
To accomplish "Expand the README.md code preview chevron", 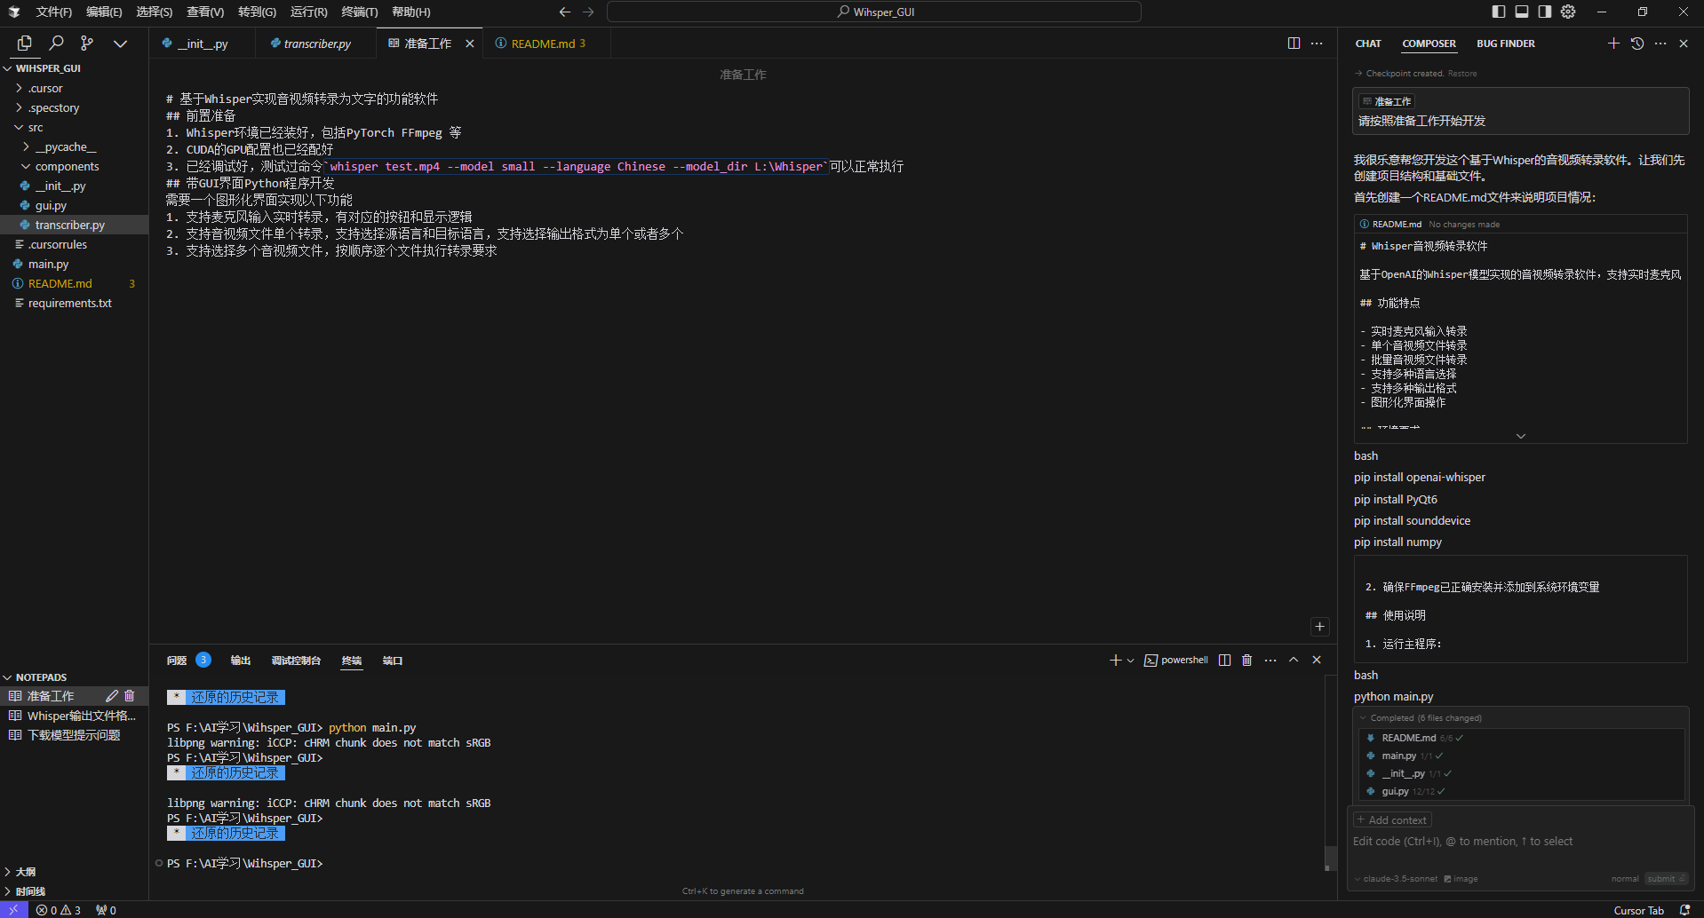I will [1521, 436].
